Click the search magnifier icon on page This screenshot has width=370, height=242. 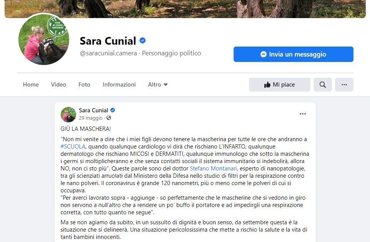click(323, 85)
